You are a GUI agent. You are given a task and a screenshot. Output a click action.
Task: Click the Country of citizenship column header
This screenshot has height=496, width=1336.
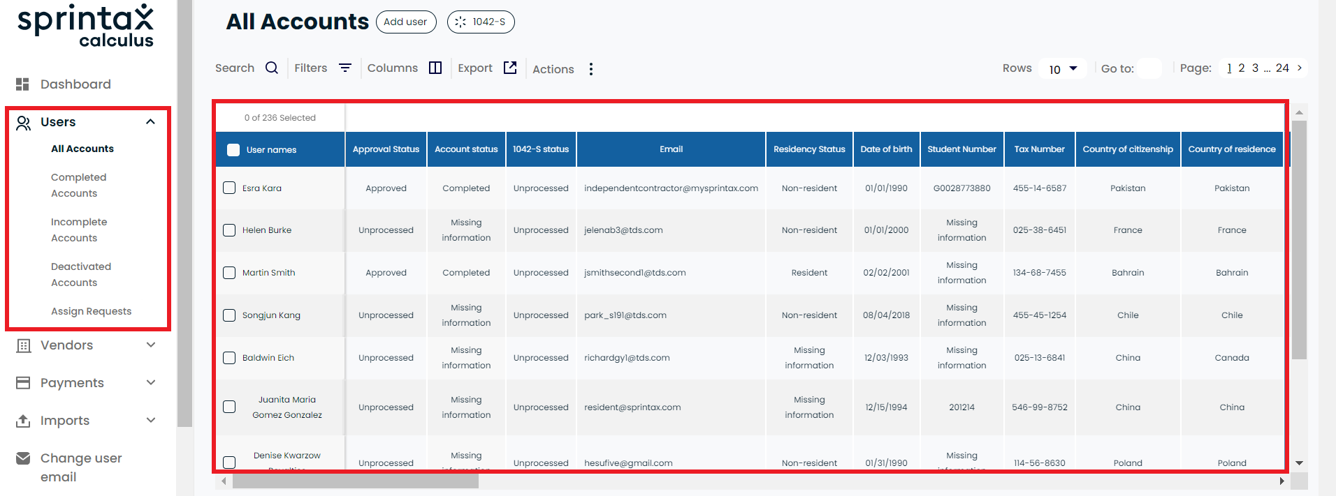click(x=1128, y=149)
